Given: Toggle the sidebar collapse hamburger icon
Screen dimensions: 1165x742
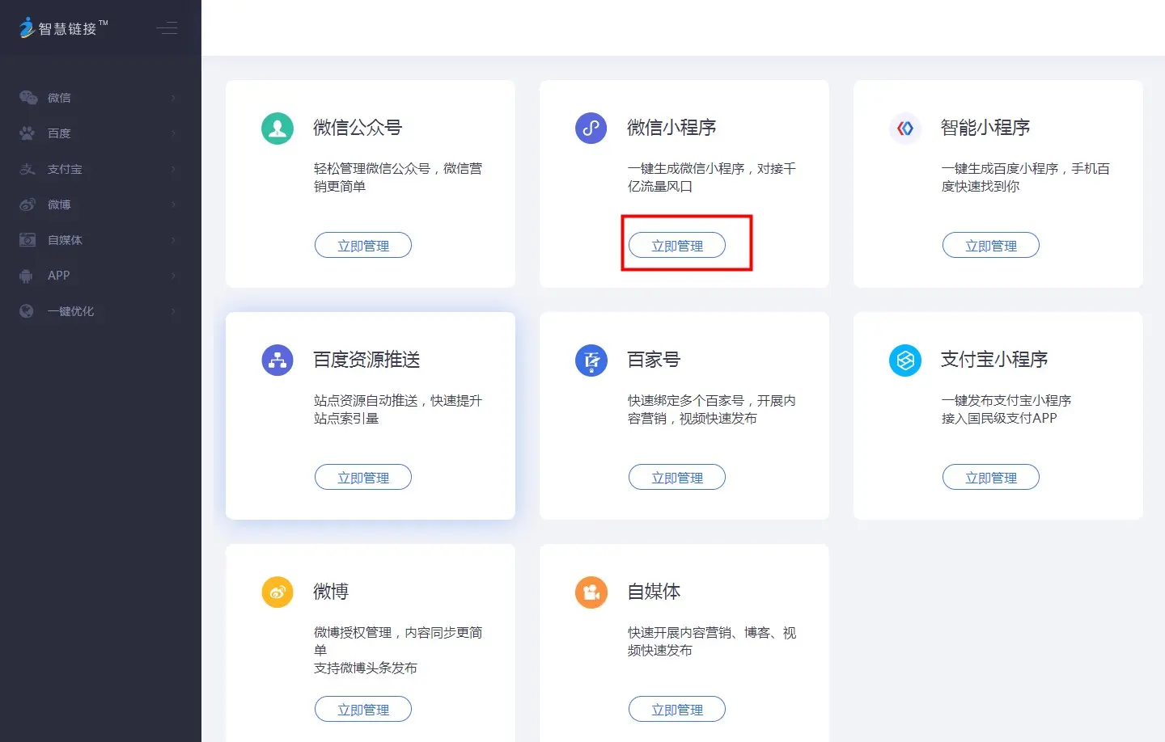Looking at the screenshot, I should 167,29.
